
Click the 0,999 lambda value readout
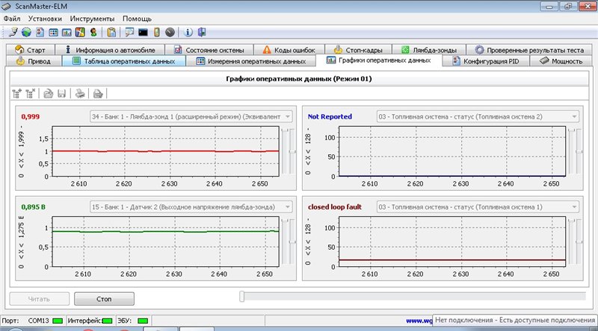tap(31, 116)
